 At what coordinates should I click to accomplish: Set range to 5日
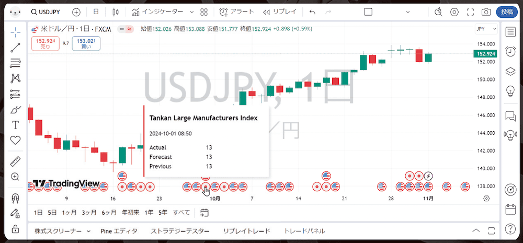(x=52, y=212)
